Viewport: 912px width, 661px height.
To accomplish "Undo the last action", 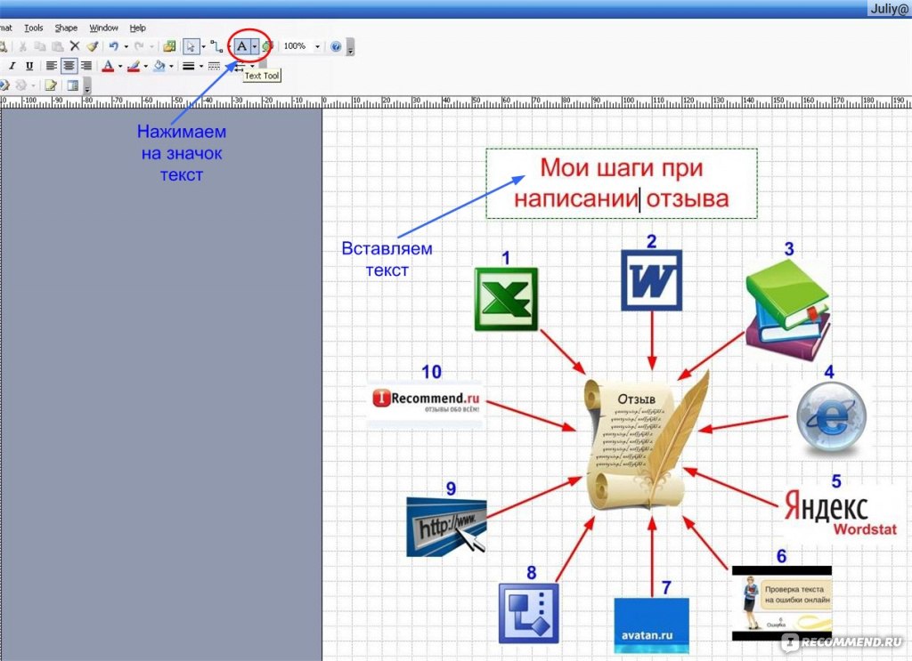I will click(x=113, y=46).
